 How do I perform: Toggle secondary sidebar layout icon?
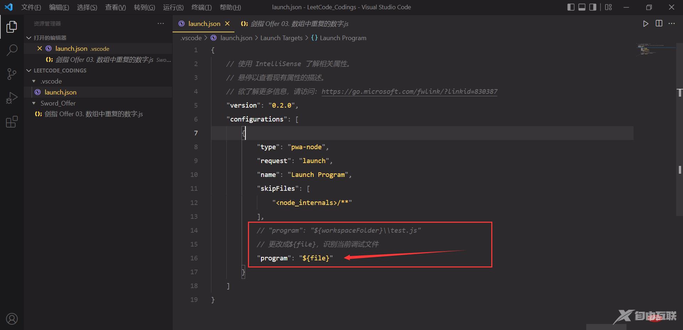click(x=593, y=7)
